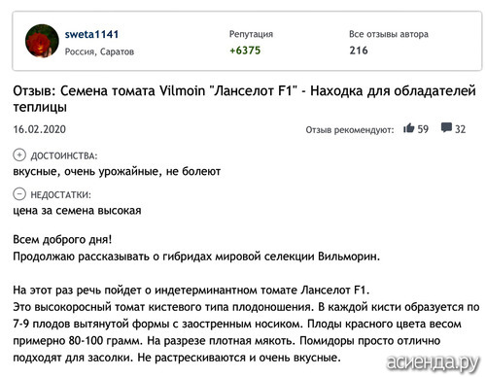This screenshot has height=377, width=486.
Task: Click the reputation score +6375
Action: point(245,51)
